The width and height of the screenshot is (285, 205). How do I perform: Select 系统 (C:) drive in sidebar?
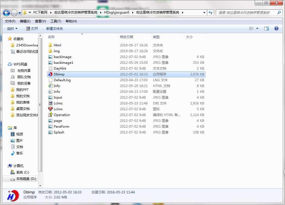click(20, 172)
